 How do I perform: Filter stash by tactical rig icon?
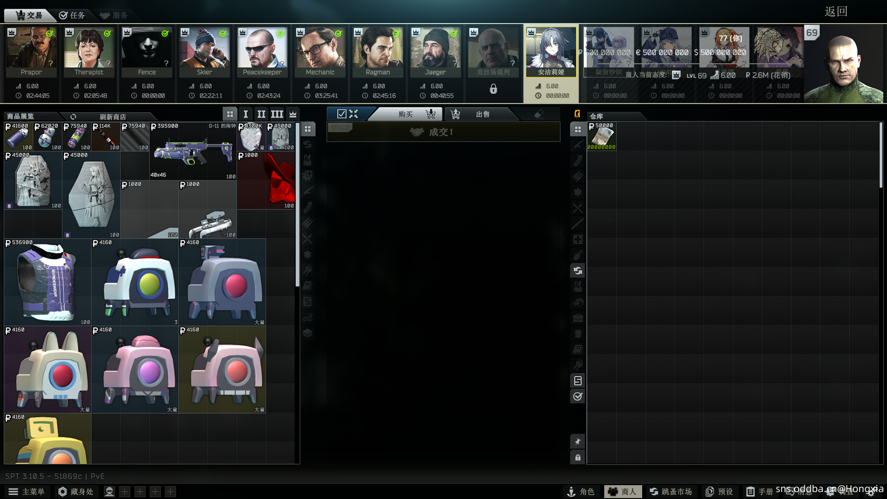click(x=577, y=286)
